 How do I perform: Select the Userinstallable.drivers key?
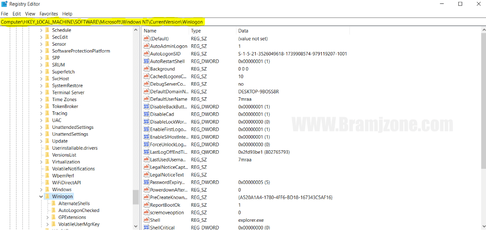(75, 148)
